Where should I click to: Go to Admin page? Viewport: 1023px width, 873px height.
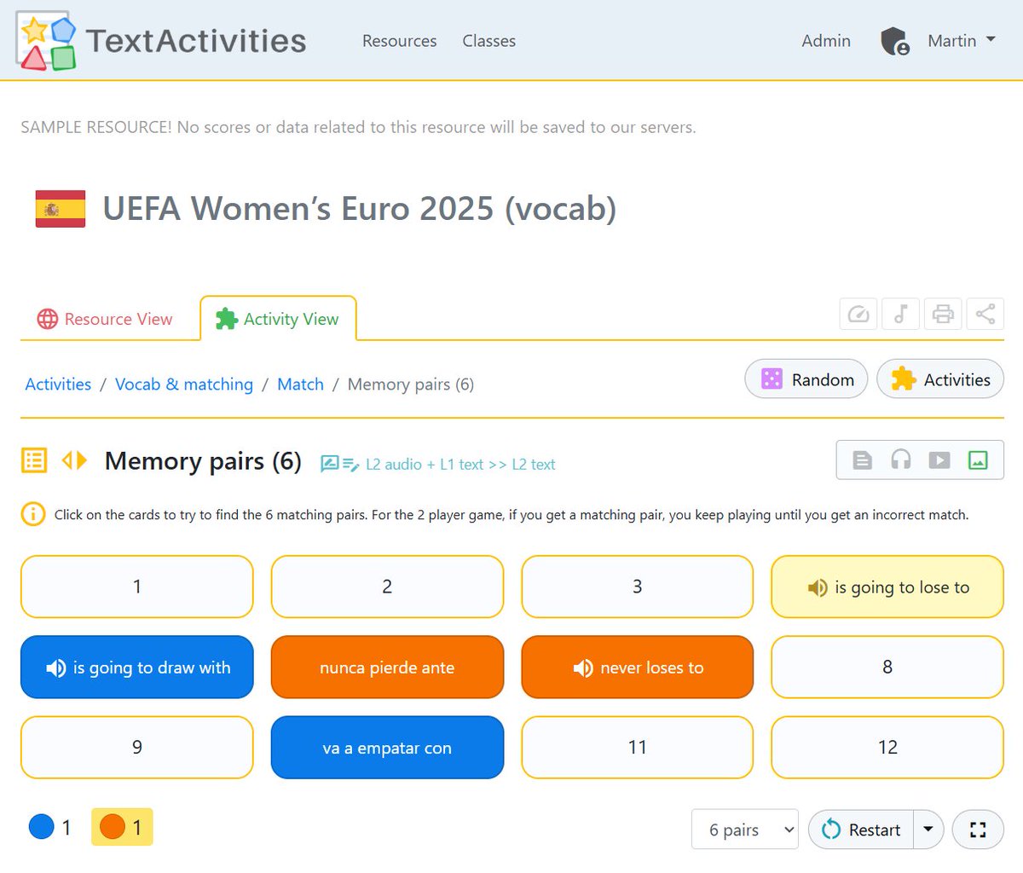[826, 41]
